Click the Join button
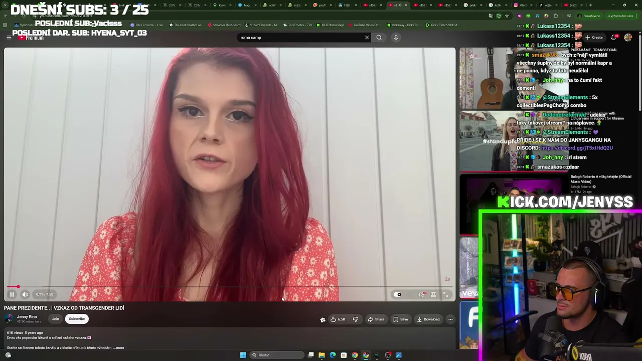This screenshot has width=642, height=361. click(x=56, y=319)
